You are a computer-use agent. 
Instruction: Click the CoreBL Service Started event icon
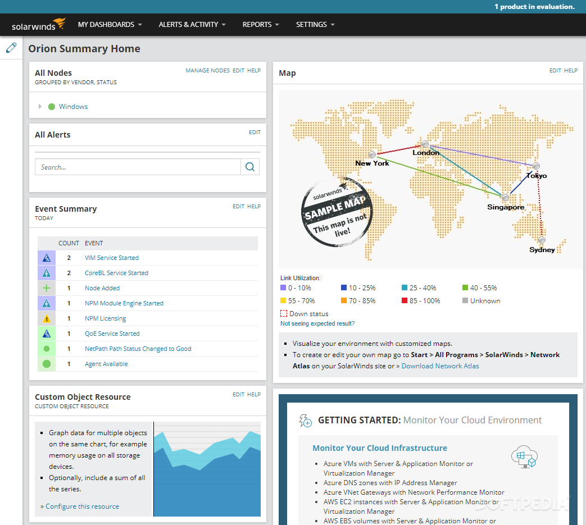click(46, 273)
